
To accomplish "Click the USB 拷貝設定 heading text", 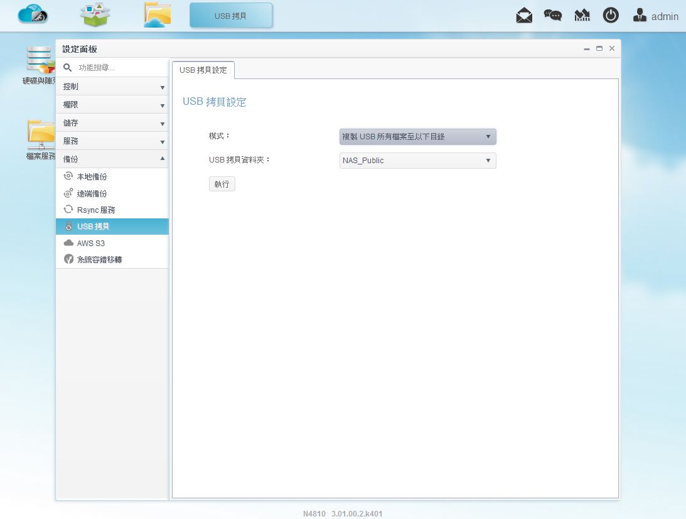I will 215,102.
